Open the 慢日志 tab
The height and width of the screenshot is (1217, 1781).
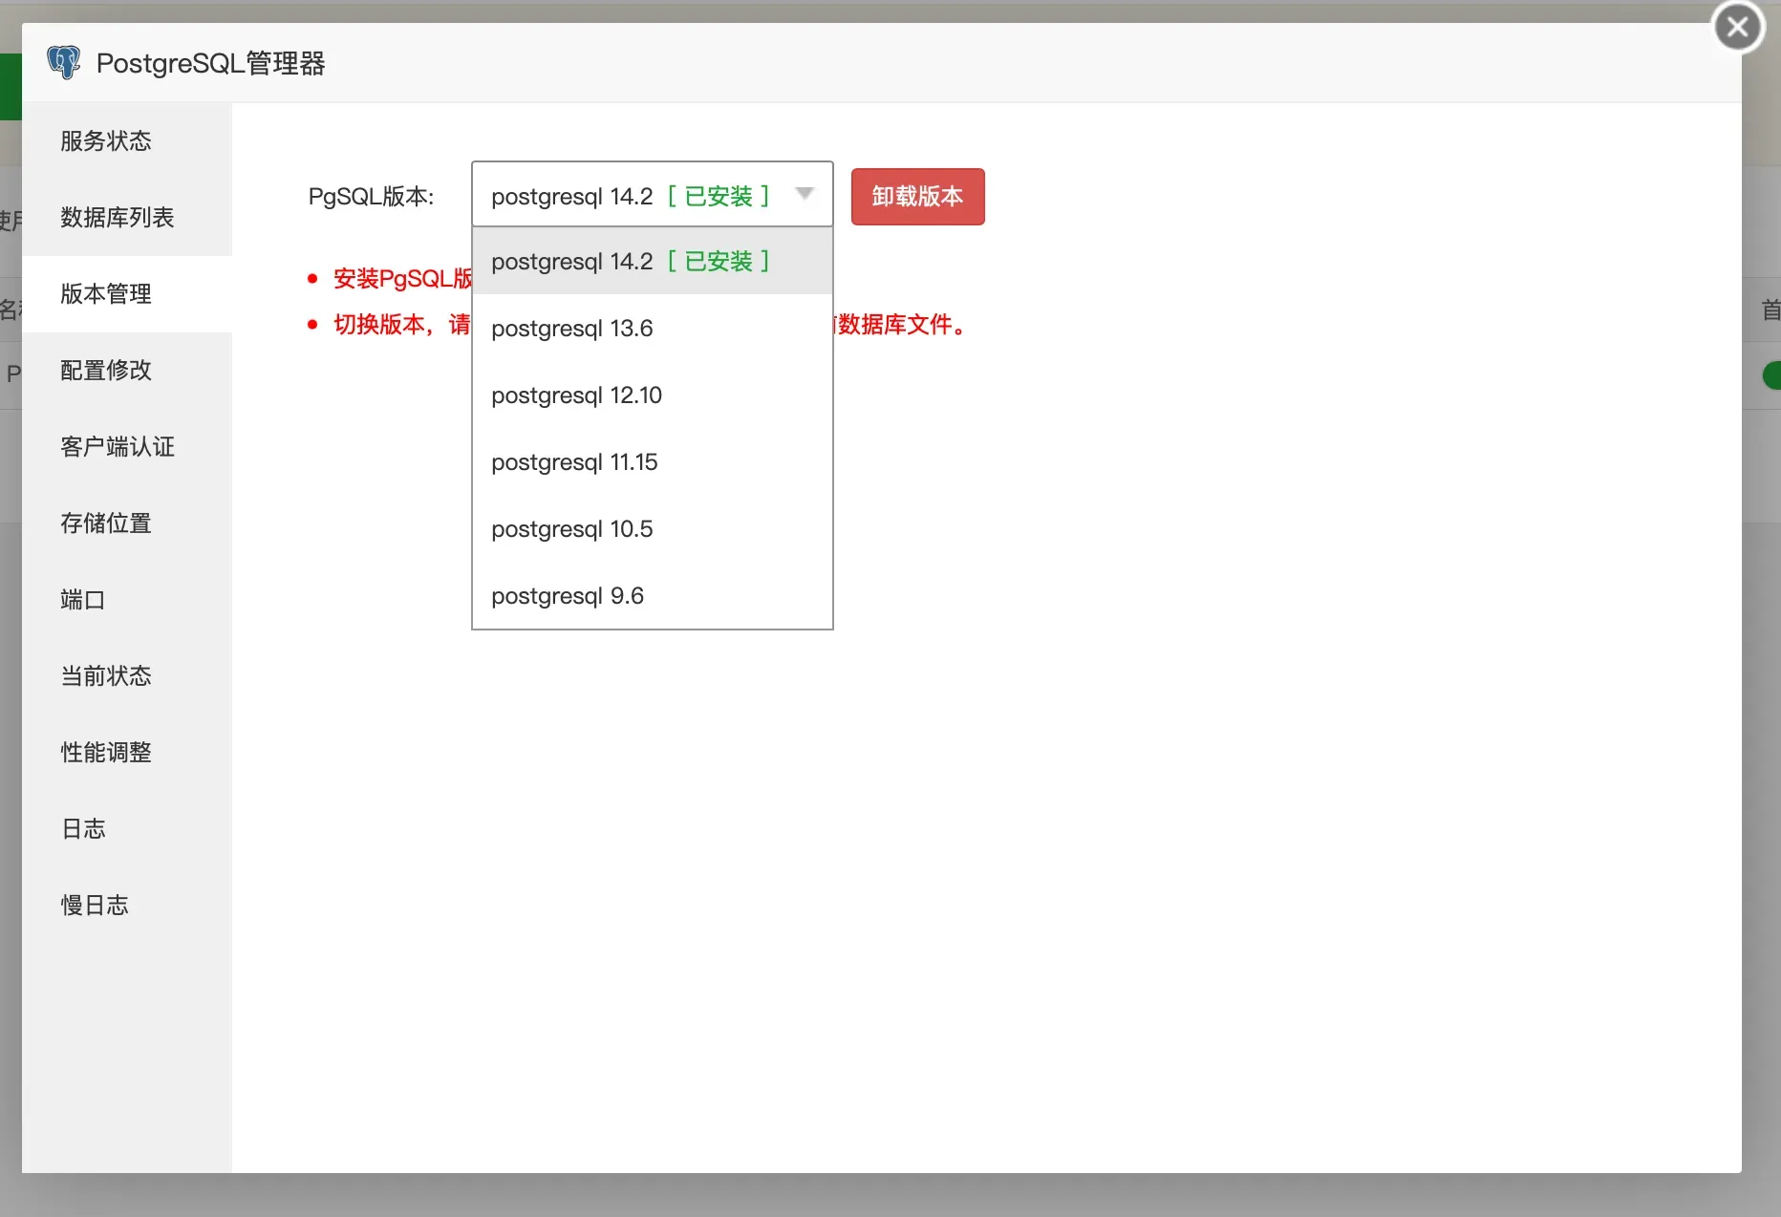[126, 906]
